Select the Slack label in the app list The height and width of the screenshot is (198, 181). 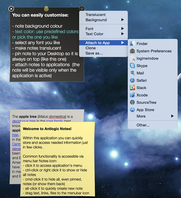coord(141,88)
